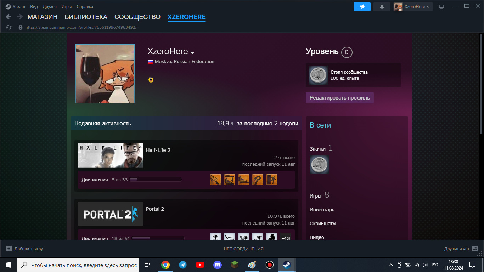Open the notifications bell

point(382,7)
